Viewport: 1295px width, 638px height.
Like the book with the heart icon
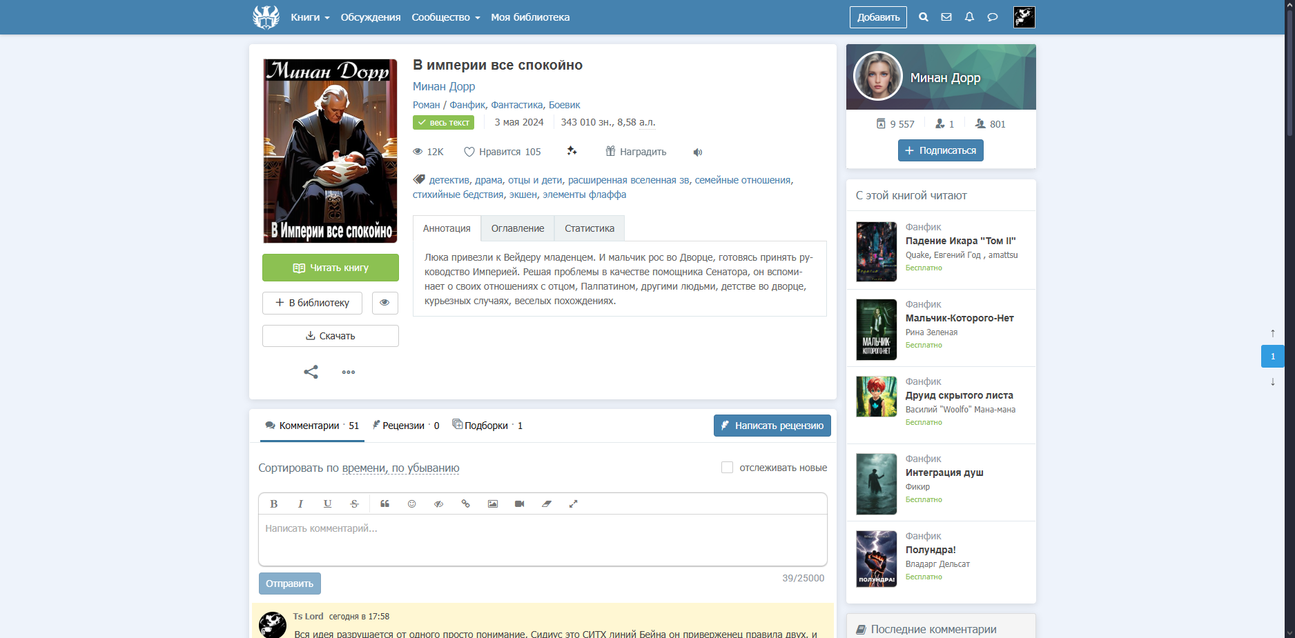pos(469,152)
